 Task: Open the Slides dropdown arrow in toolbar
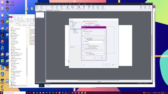click(x=39, y=7)
